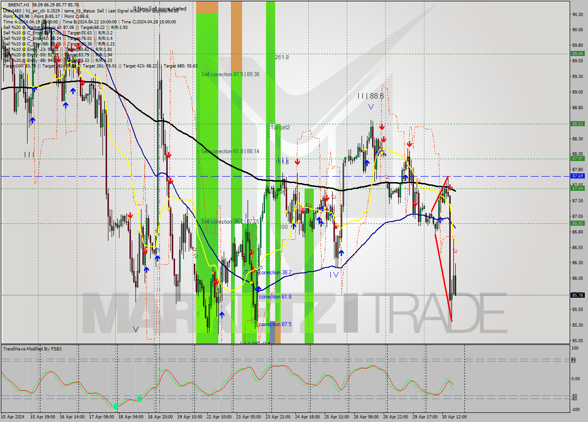
Task: Click the '30 Apr 12:00' time label
Action: pos(454,416)
